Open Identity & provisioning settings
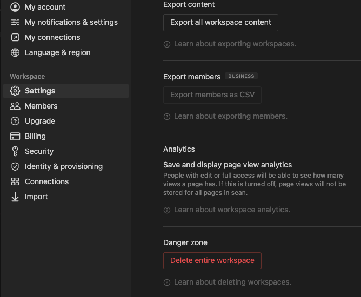Image resolution: width=361 pixels, height=297 pixels. pyautogui.click(x=66, y=166)
